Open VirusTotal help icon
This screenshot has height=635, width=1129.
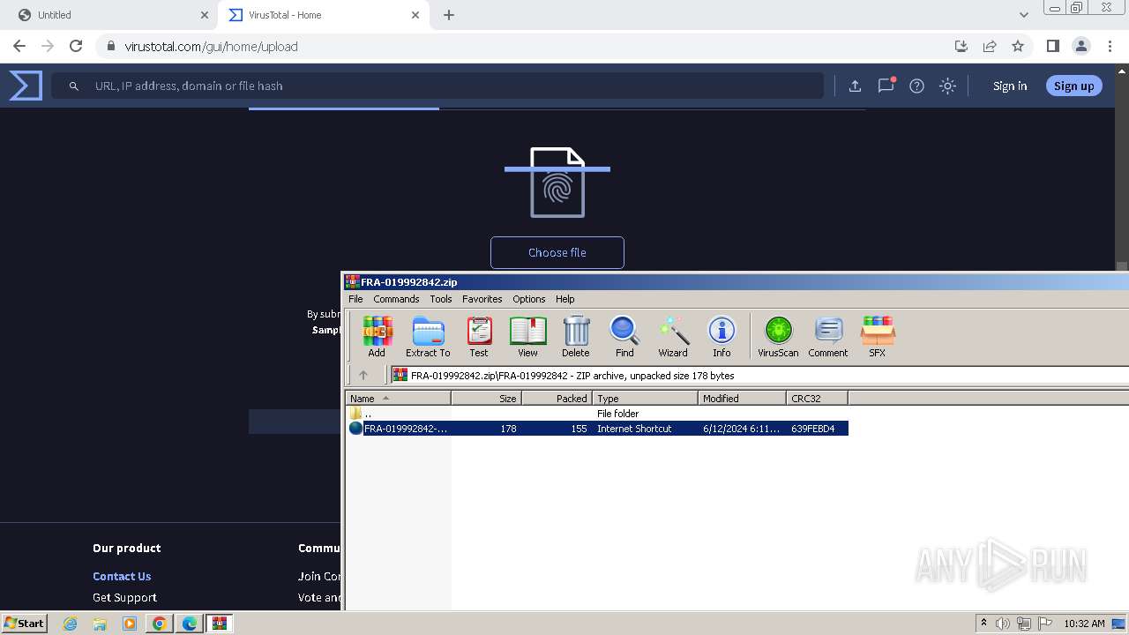[916, 86]
